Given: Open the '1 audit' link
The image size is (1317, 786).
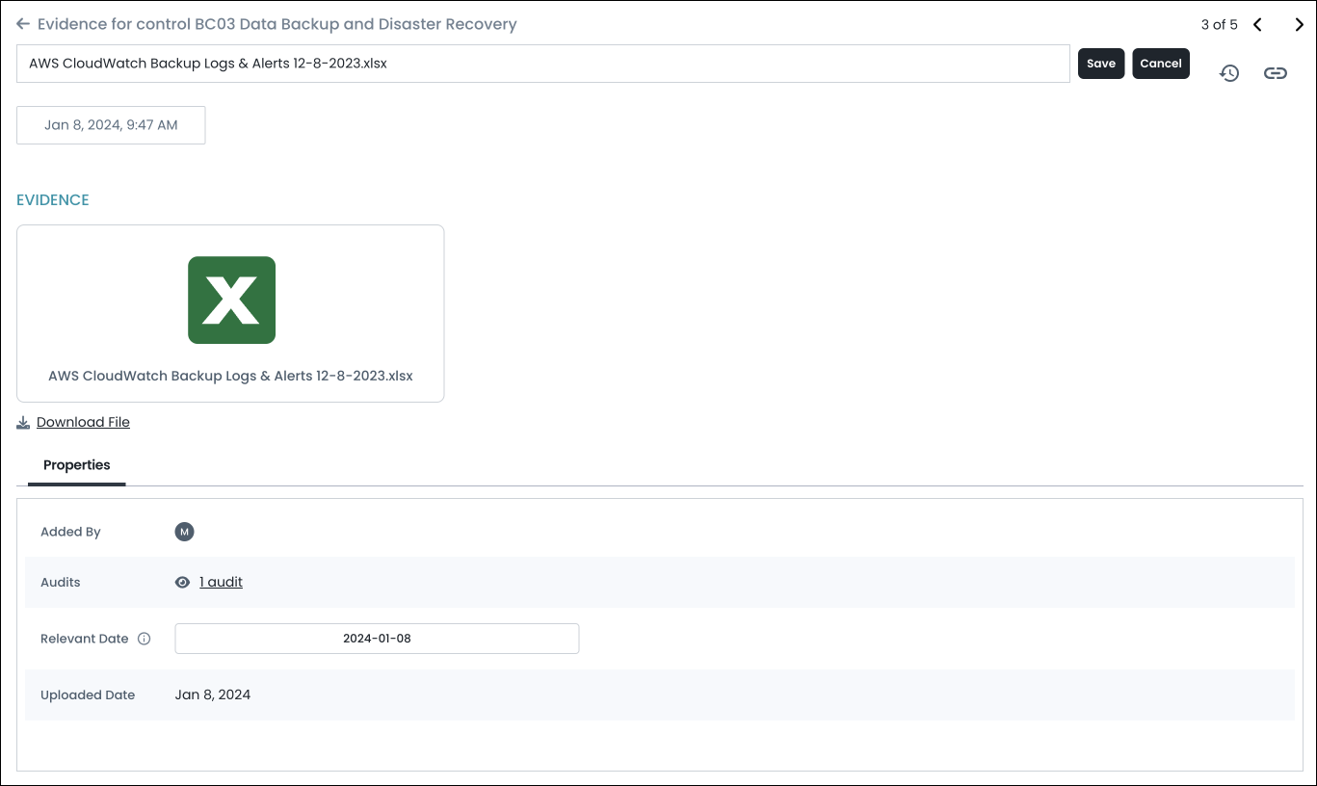Looking at the screenshot, I should click(221, 582).
